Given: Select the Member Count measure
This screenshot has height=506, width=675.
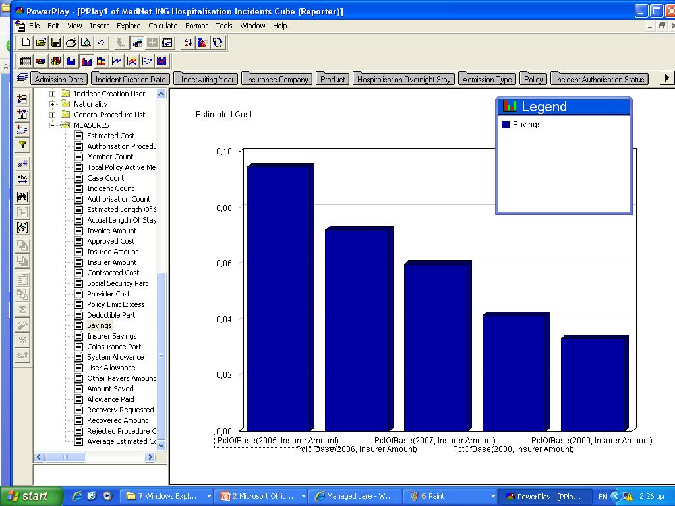Looking at the screenshot, I should pos(110,157).
